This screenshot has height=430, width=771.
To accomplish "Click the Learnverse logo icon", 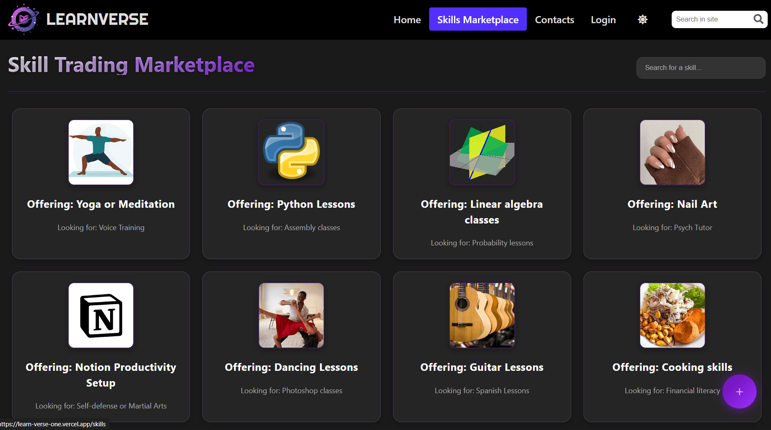I will (24, 19).
